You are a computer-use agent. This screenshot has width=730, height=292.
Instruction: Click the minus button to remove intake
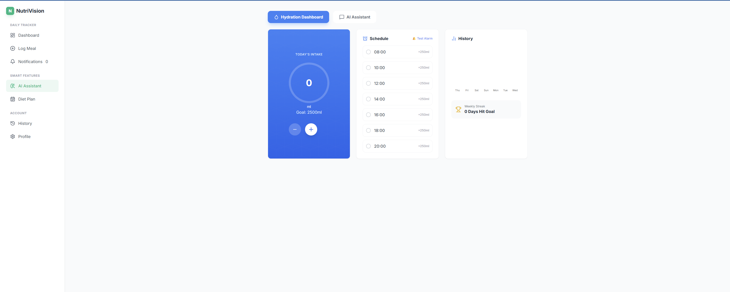[295, 129]
